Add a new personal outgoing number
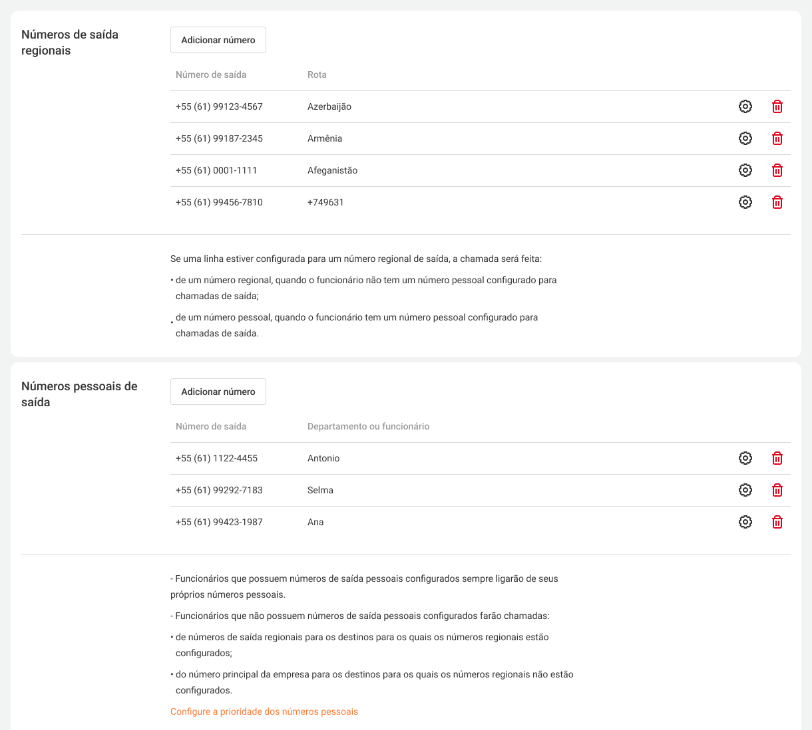 click(218, 392)
